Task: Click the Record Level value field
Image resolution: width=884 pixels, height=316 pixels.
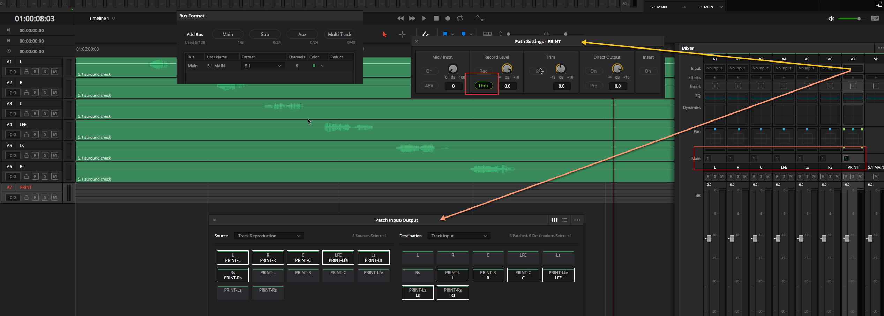Action: [508, 86]
